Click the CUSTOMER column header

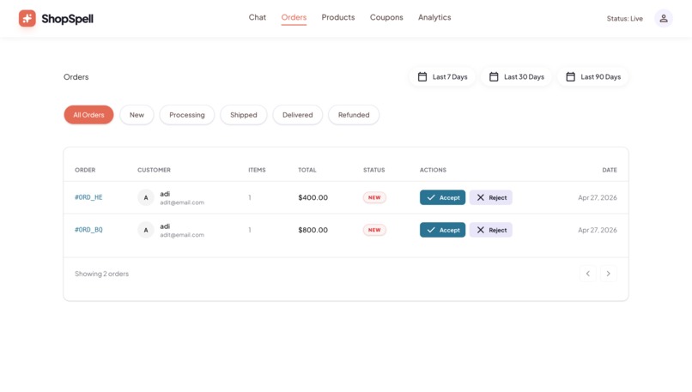[x=154, y=170]
